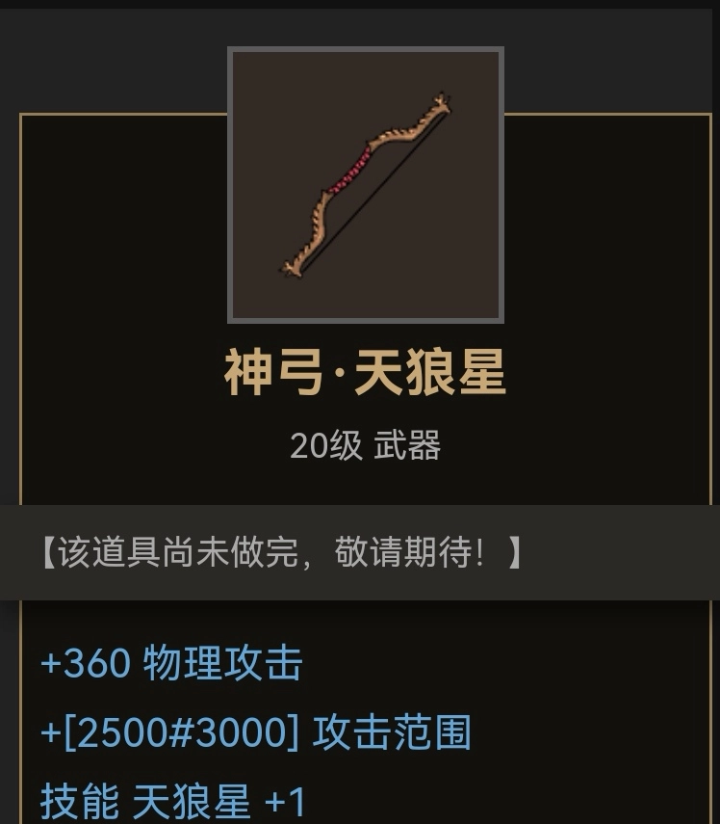Click the 20级 level label
The width and height of the screenshot is (720, 824).
pos(326,445)
